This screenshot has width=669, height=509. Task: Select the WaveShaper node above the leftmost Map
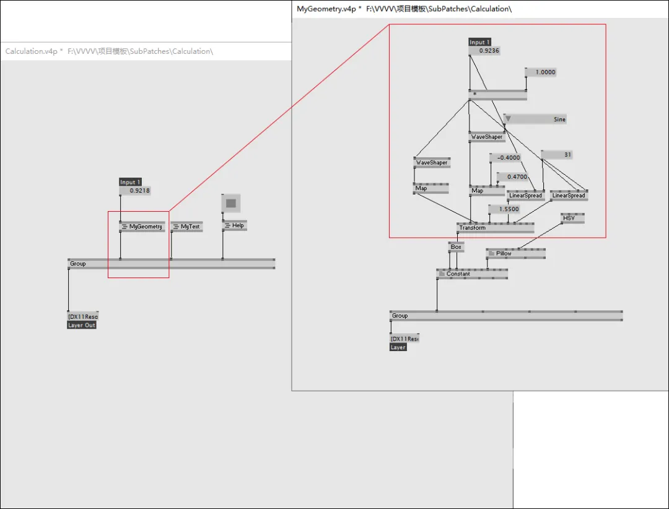(432, 163)
